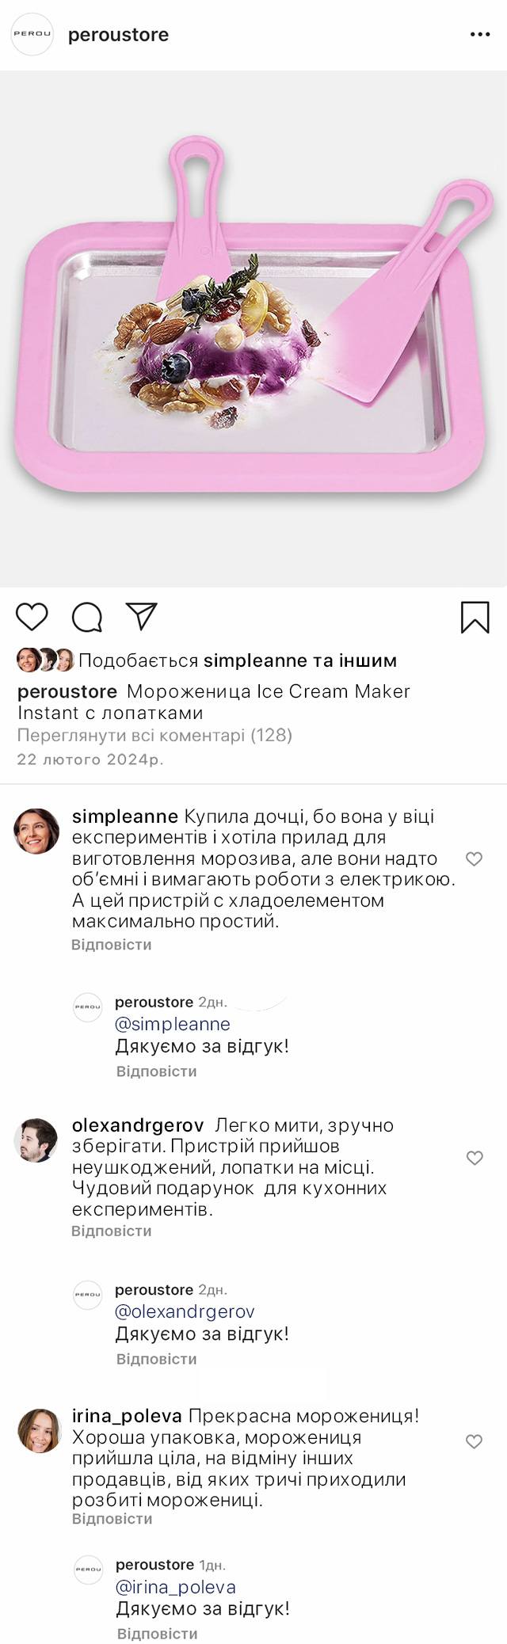Open Perou logo profile picture in header

[x=32, y=35]
